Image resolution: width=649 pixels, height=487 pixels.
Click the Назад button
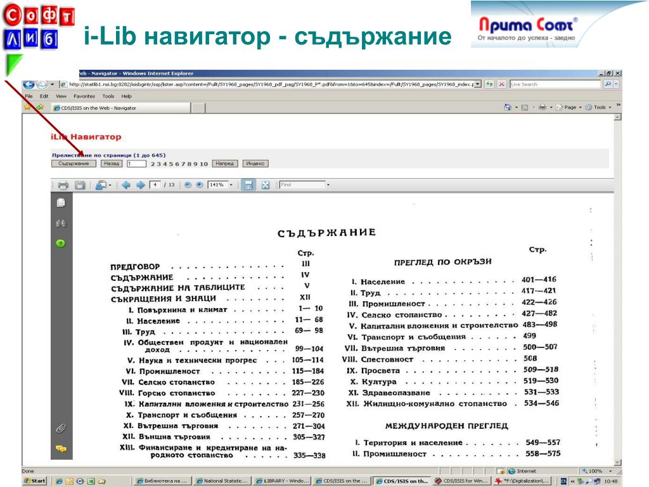[112, 164]
